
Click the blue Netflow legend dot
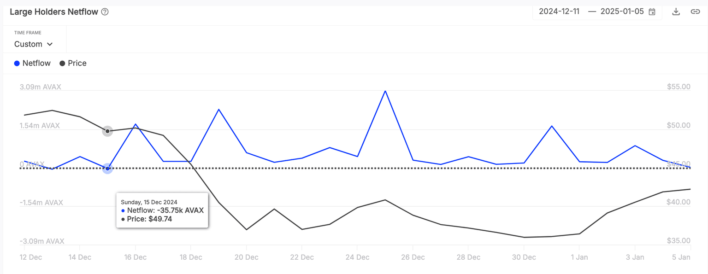17,64
